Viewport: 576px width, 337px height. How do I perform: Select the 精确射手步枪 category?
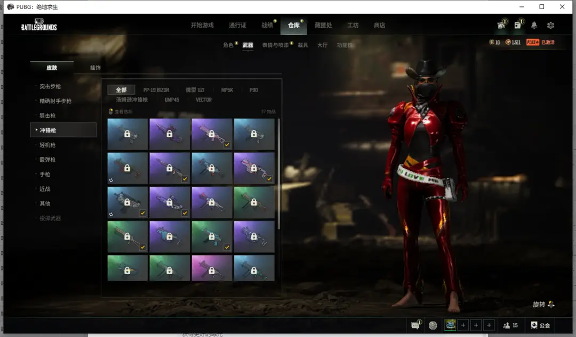click(55, 101)
